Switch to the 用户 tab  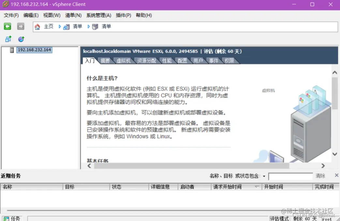[x=198, y=61]
